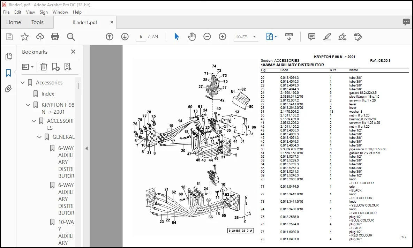Image resolution: width=413 pixels, height=248 pixels.
Task: Print the document icon
Action: [55, 37]
